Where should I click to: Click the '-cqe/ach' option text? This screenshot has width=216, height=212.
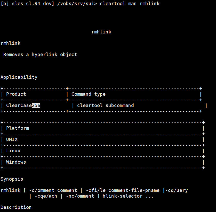point(46,196)
